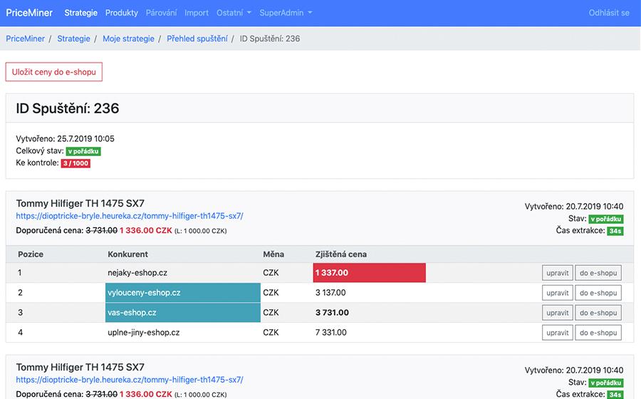Image resolution: width=641 pixels, height=399 pixels.
Task: Click the Měna column header
Action: 273,254
